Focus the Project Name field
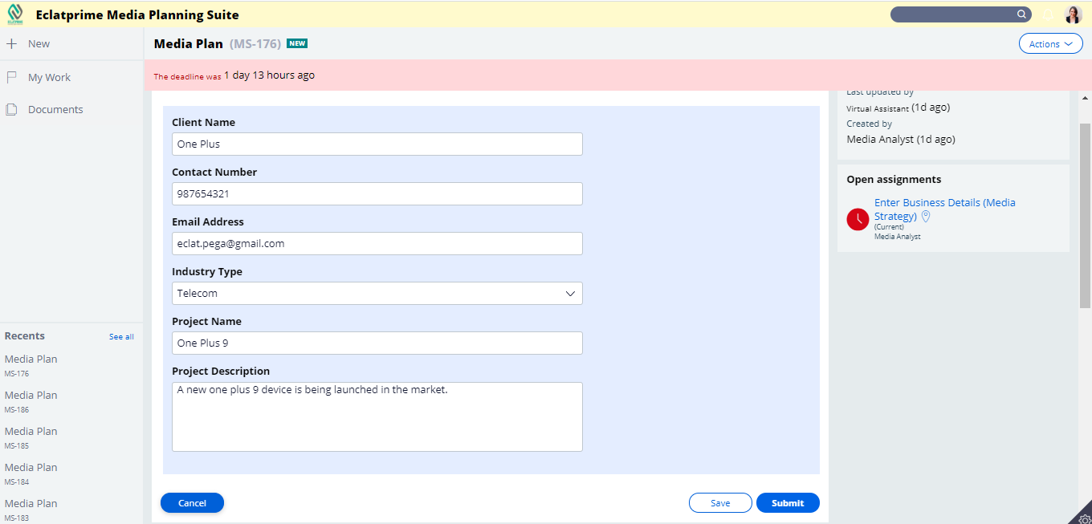 [x=377, y=343]
